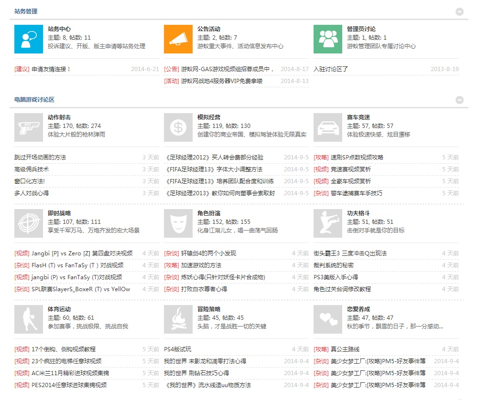Open thread 多人对战心得
Viewport: 478px width, 400px height.
pos(32,193)
